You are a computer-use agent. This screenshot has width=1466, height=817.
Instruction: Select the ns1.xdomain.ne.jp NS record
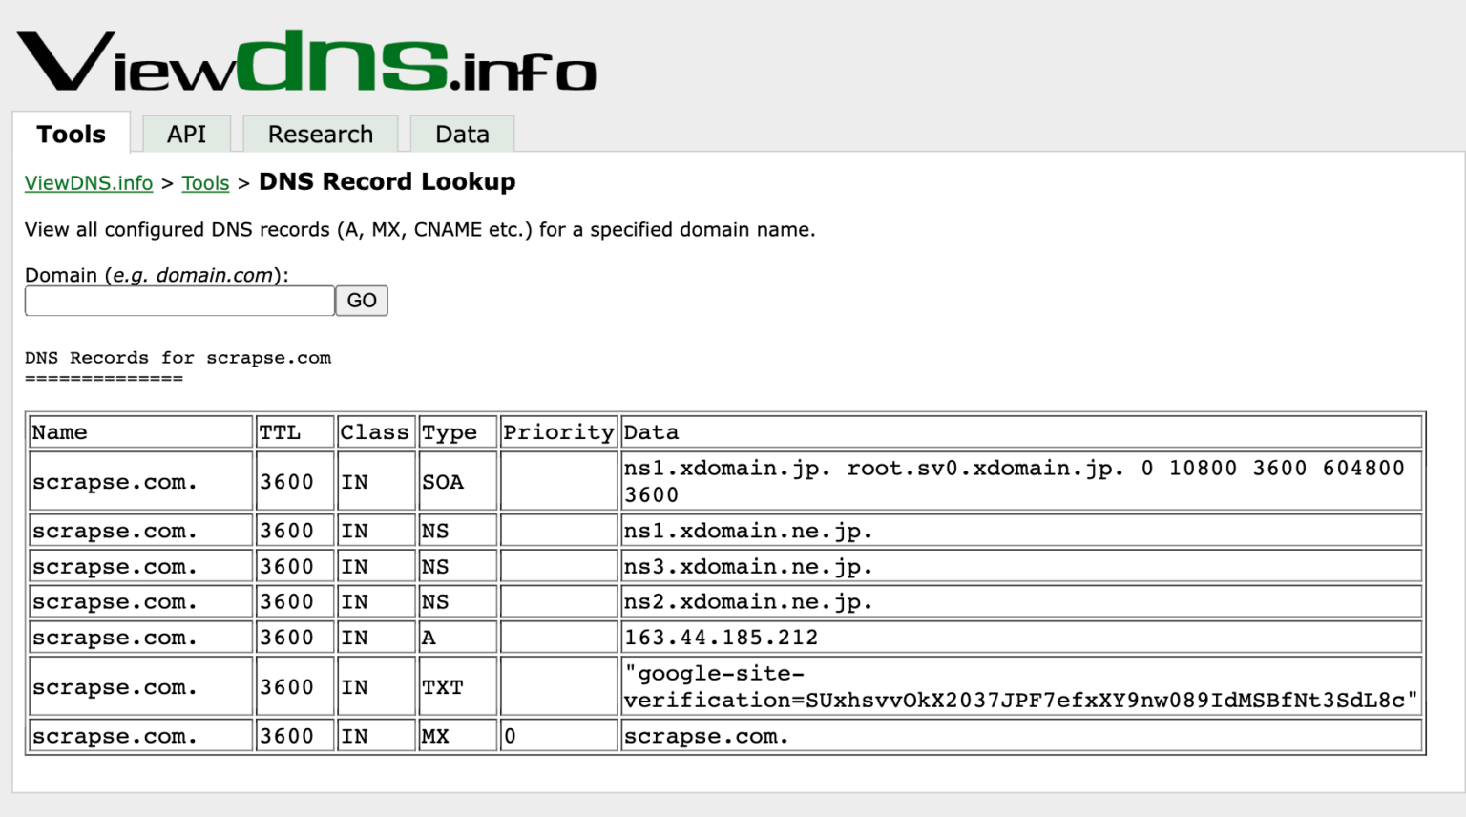coord(747,530)
